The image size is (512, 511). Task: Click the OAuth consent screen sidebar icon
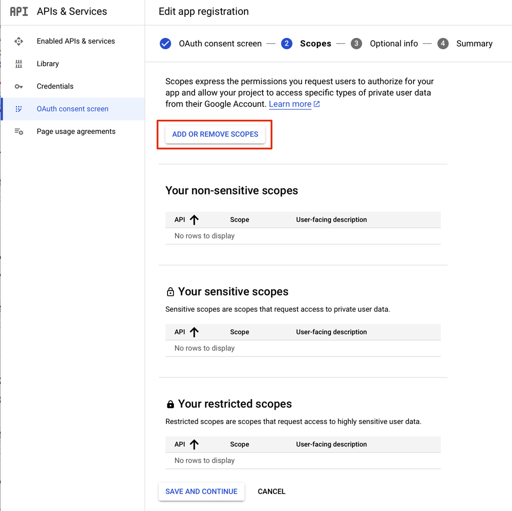(x=18, y=109)
